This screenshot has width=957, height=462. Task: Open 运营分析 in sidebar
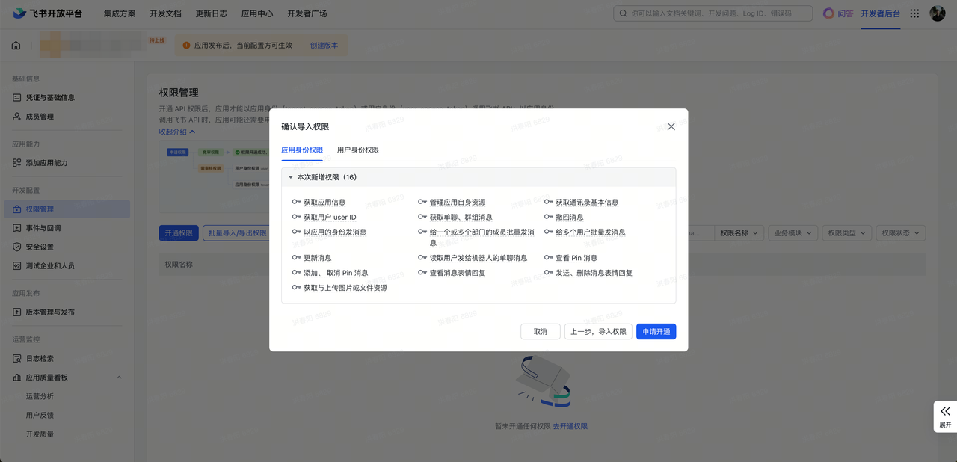pyautogui.click(x=40, y=396)
